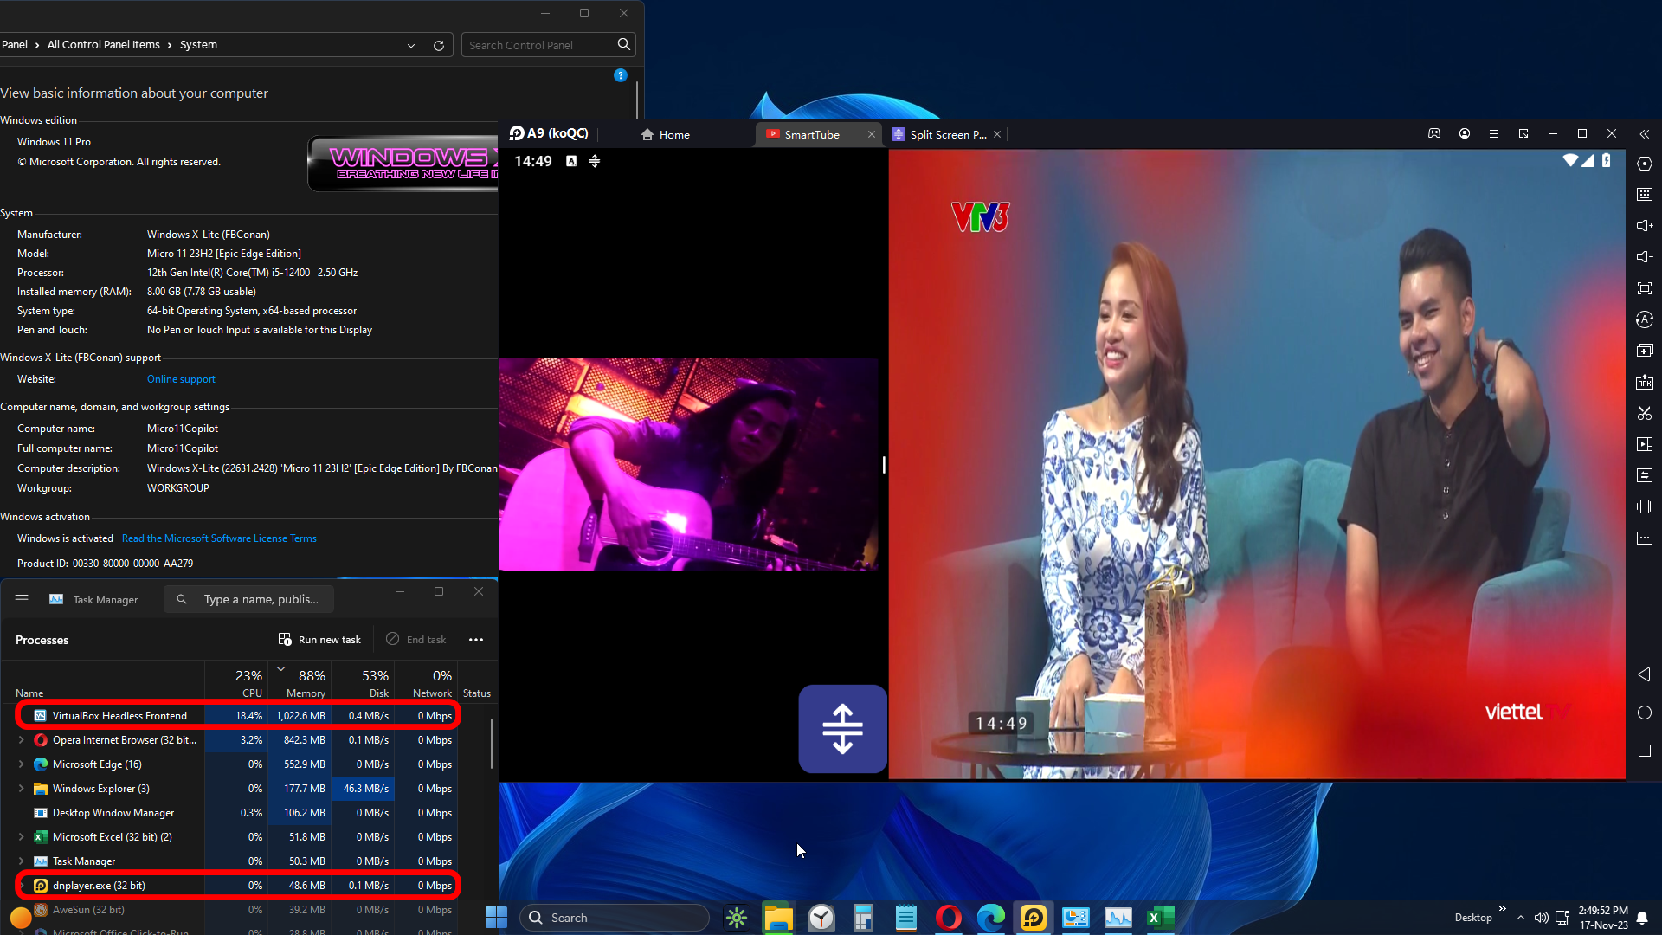Sort processes by Disk column
1662x935 pixels.
pos(363,681)
